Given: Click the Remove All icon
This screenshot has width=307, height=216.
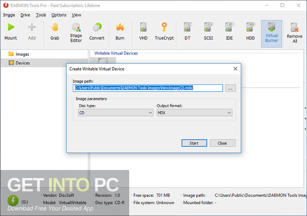Looking at the screenshot, I should [294, 33].
